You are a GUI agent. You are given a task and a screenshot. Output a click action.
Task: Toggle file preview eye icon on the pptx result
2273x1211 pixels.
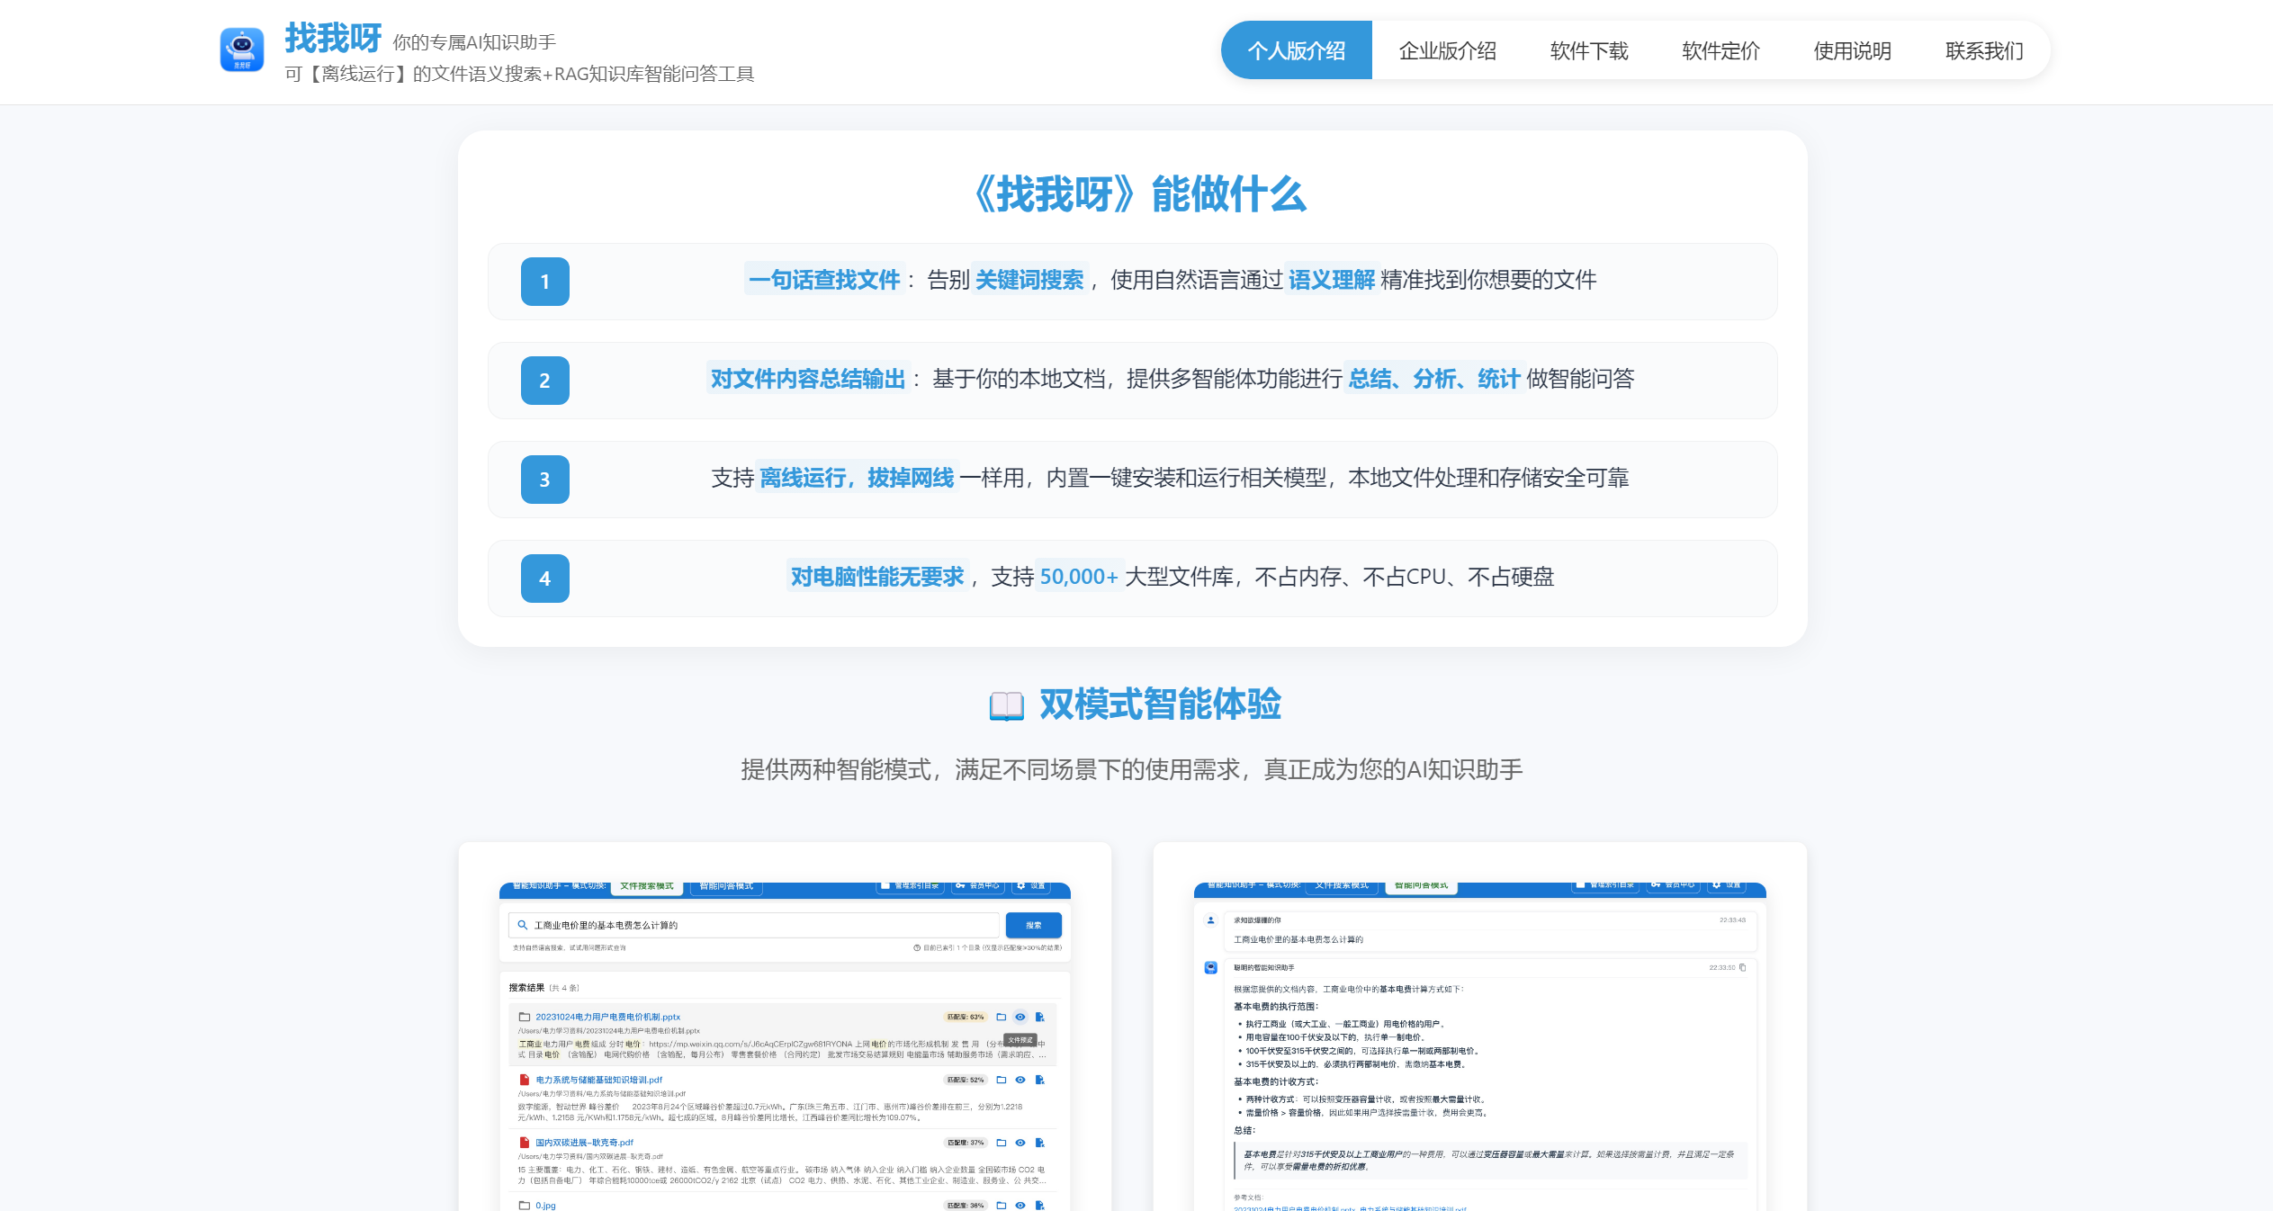tap(1020, 1017)
